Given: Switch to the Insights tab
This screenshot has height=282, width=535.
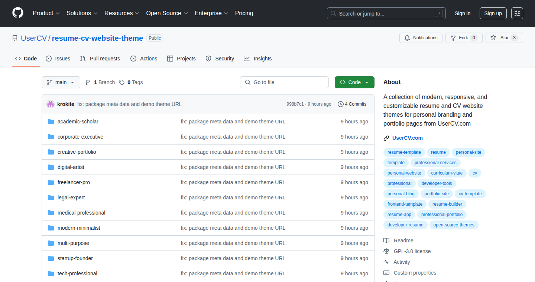Looking at the screenshot, I should 258,59.
